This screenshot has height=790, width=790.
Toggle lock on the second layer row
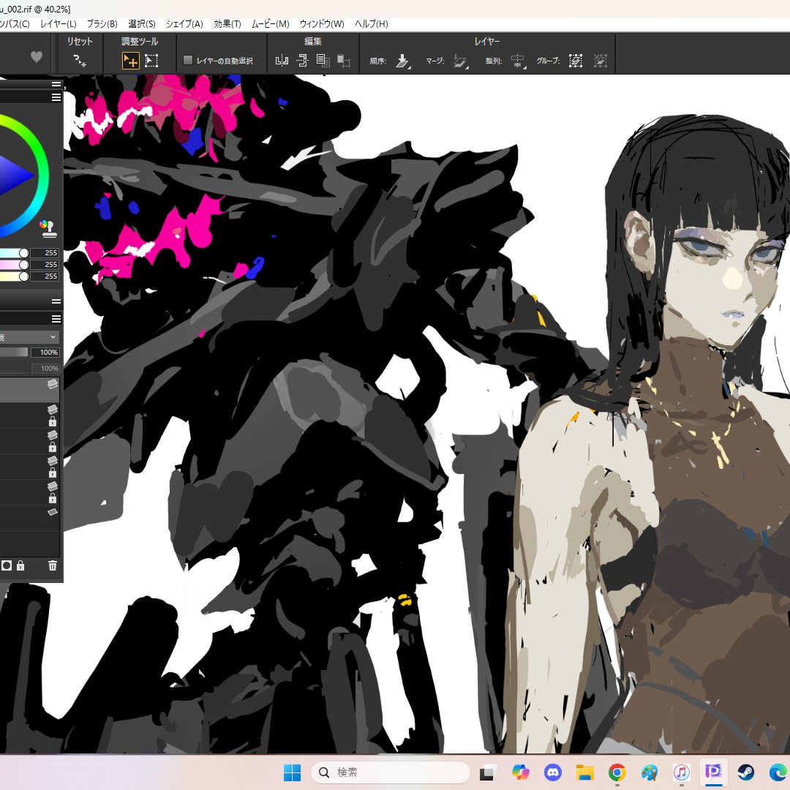(x=53, y=422)
